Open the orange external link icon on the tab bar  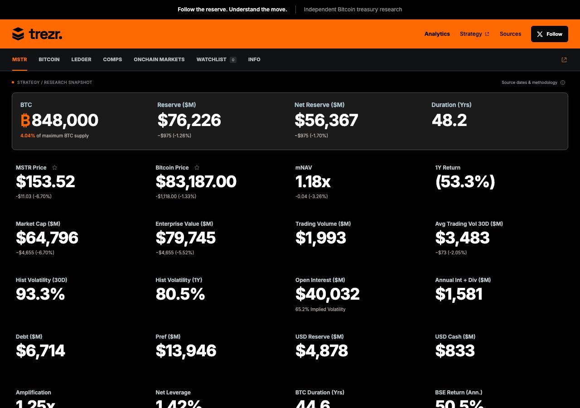coord(564,60)
